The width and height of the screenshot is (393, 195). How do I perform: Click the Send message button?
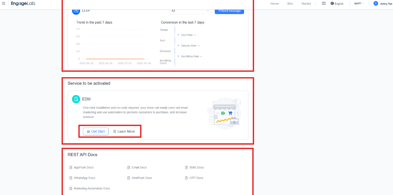pos(229,11)
